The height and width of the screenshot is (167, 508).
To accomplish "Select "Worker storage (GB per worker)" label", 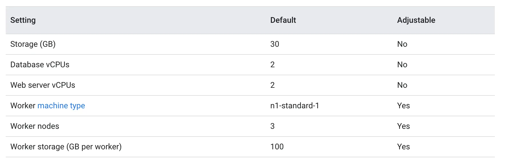I will tap(66, 147).
